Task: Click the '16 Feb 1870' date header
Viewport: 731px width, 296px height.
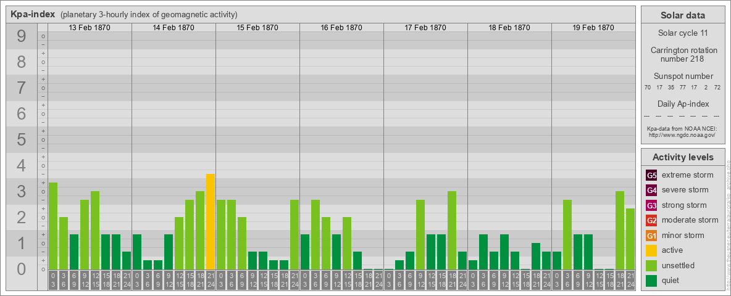Action: coord(341,28)
